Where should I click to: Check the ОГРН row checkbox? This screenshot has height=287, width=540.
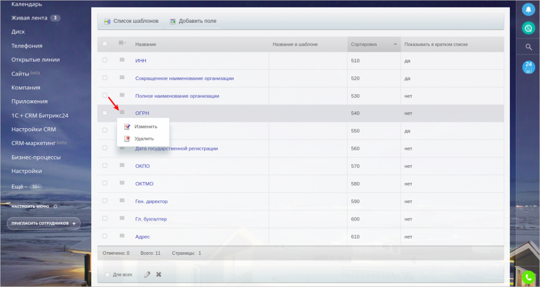(x=105, y=113)
